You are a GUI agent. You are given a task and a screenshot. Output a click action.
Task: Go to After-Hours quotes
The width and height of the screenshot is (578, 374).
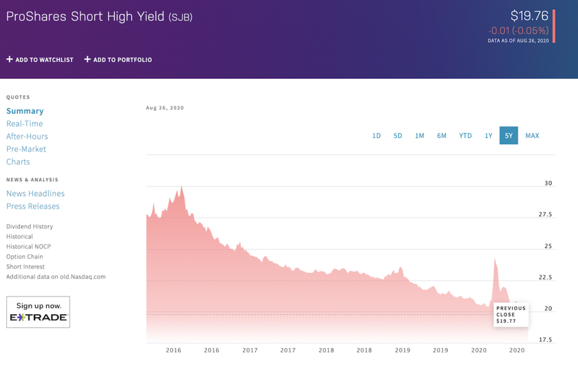tap(27, 136)
